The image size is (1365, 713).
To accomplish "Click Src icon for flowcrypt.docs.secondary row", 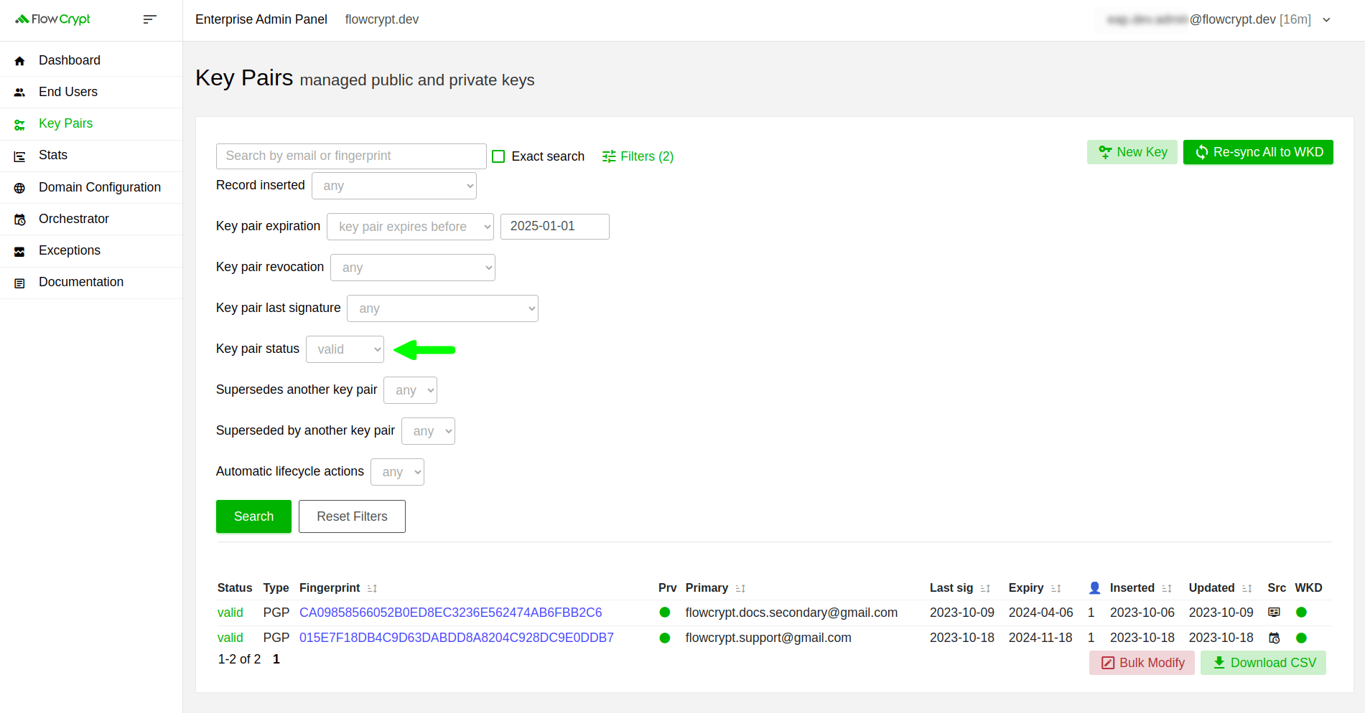I will (1274, 613).
